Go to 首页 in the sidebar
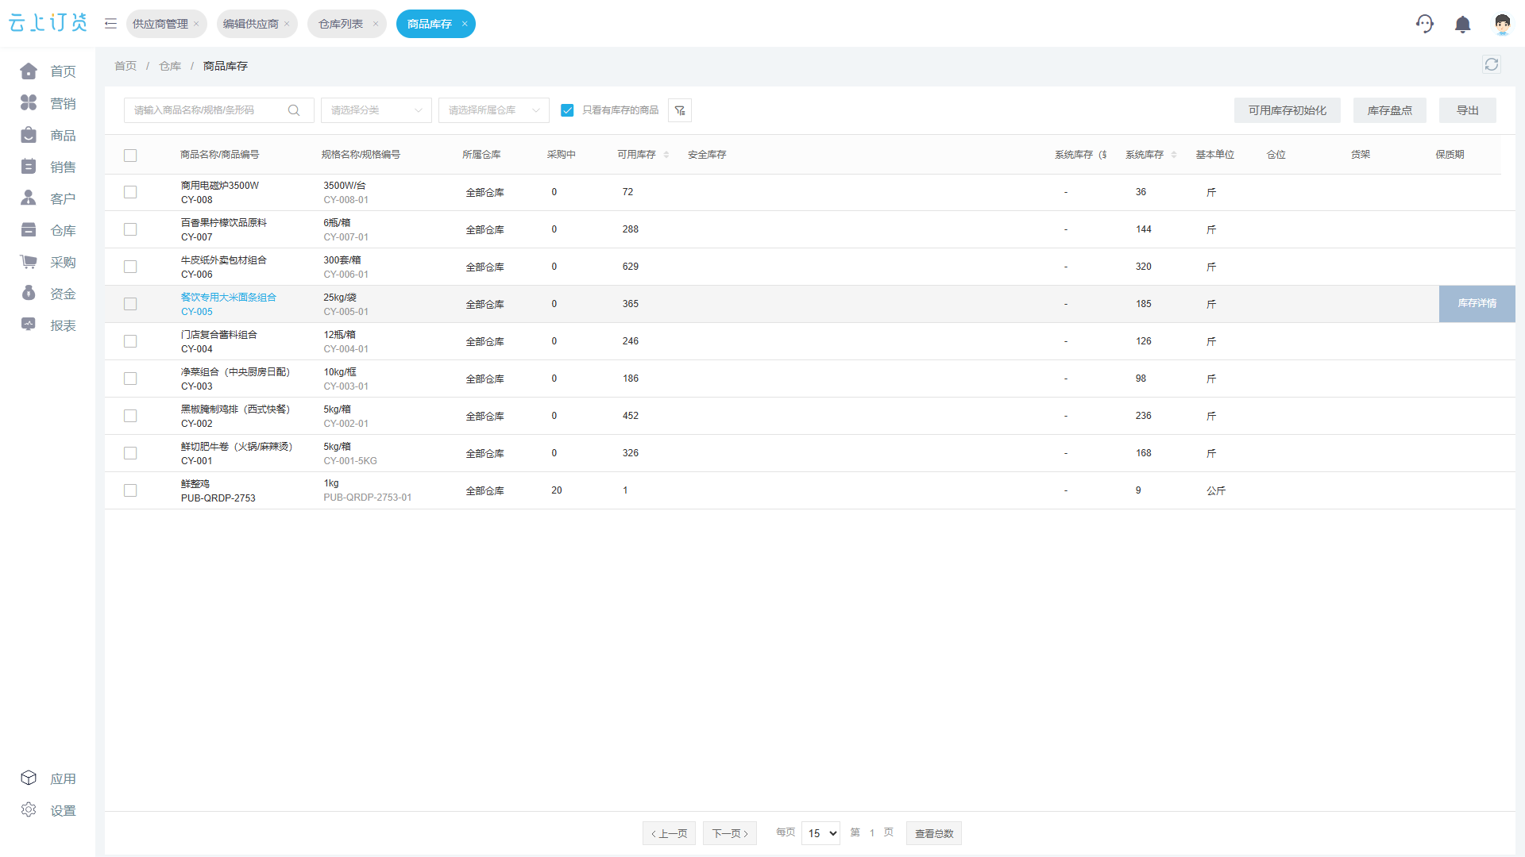This screenshot has width=1525, height=857. pos(48,71)
